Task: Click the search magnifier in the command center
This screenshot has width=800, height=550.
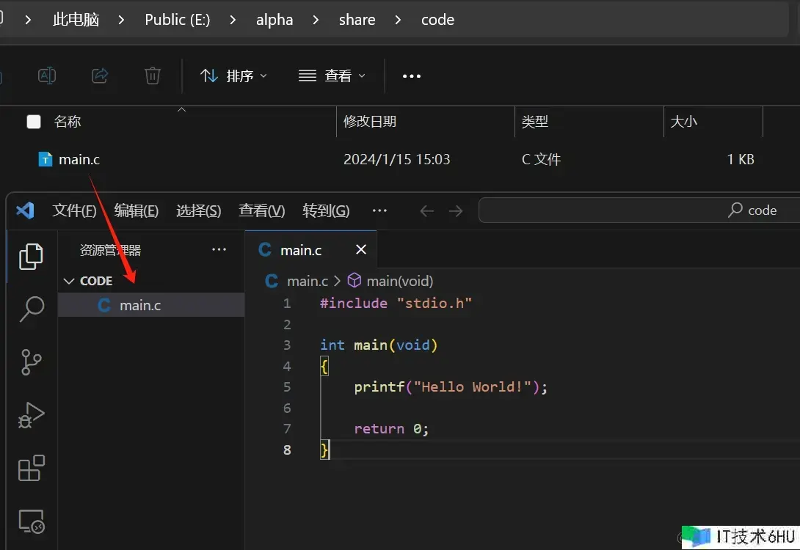Action: tap(735, 210)
